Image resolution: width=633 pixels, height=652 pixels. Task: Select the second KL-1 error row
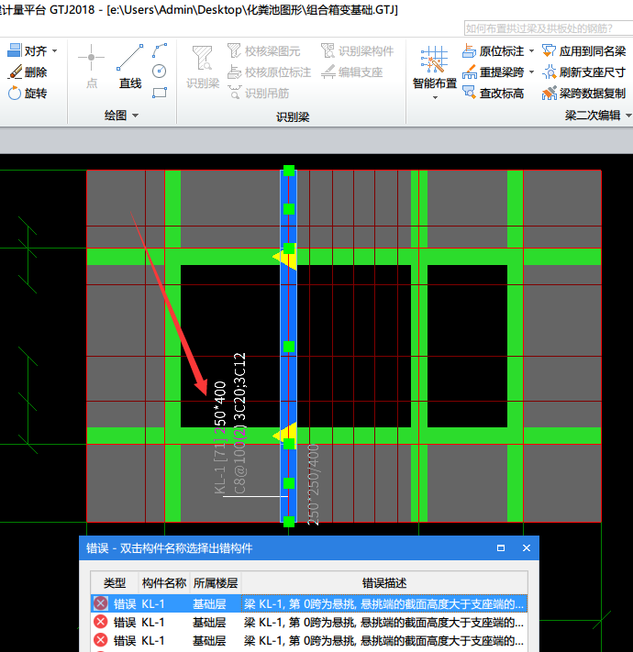309,622
